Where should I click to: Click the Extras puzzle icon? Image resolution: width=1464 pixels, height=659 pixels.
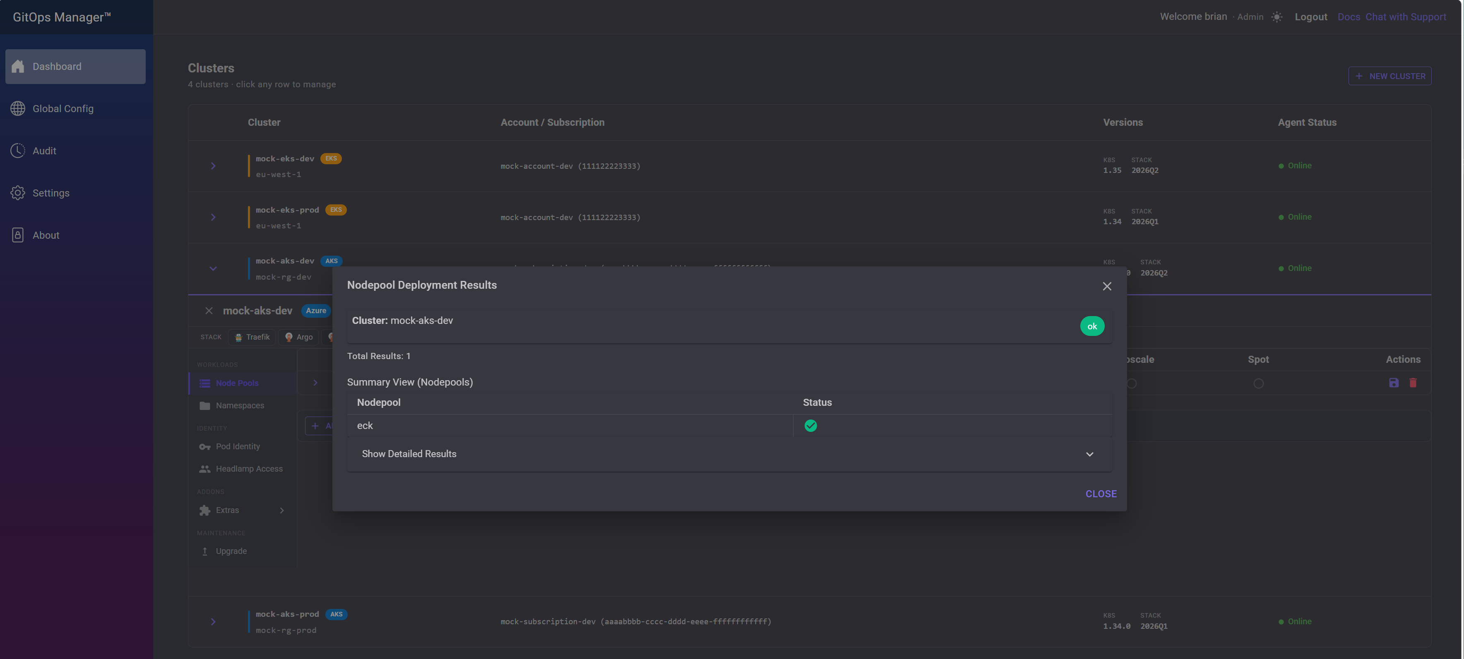click(x=204, y=510)
